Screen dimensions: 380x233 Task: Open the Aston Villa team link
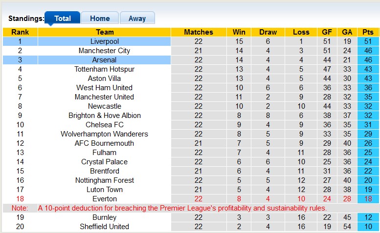point(104,78)
